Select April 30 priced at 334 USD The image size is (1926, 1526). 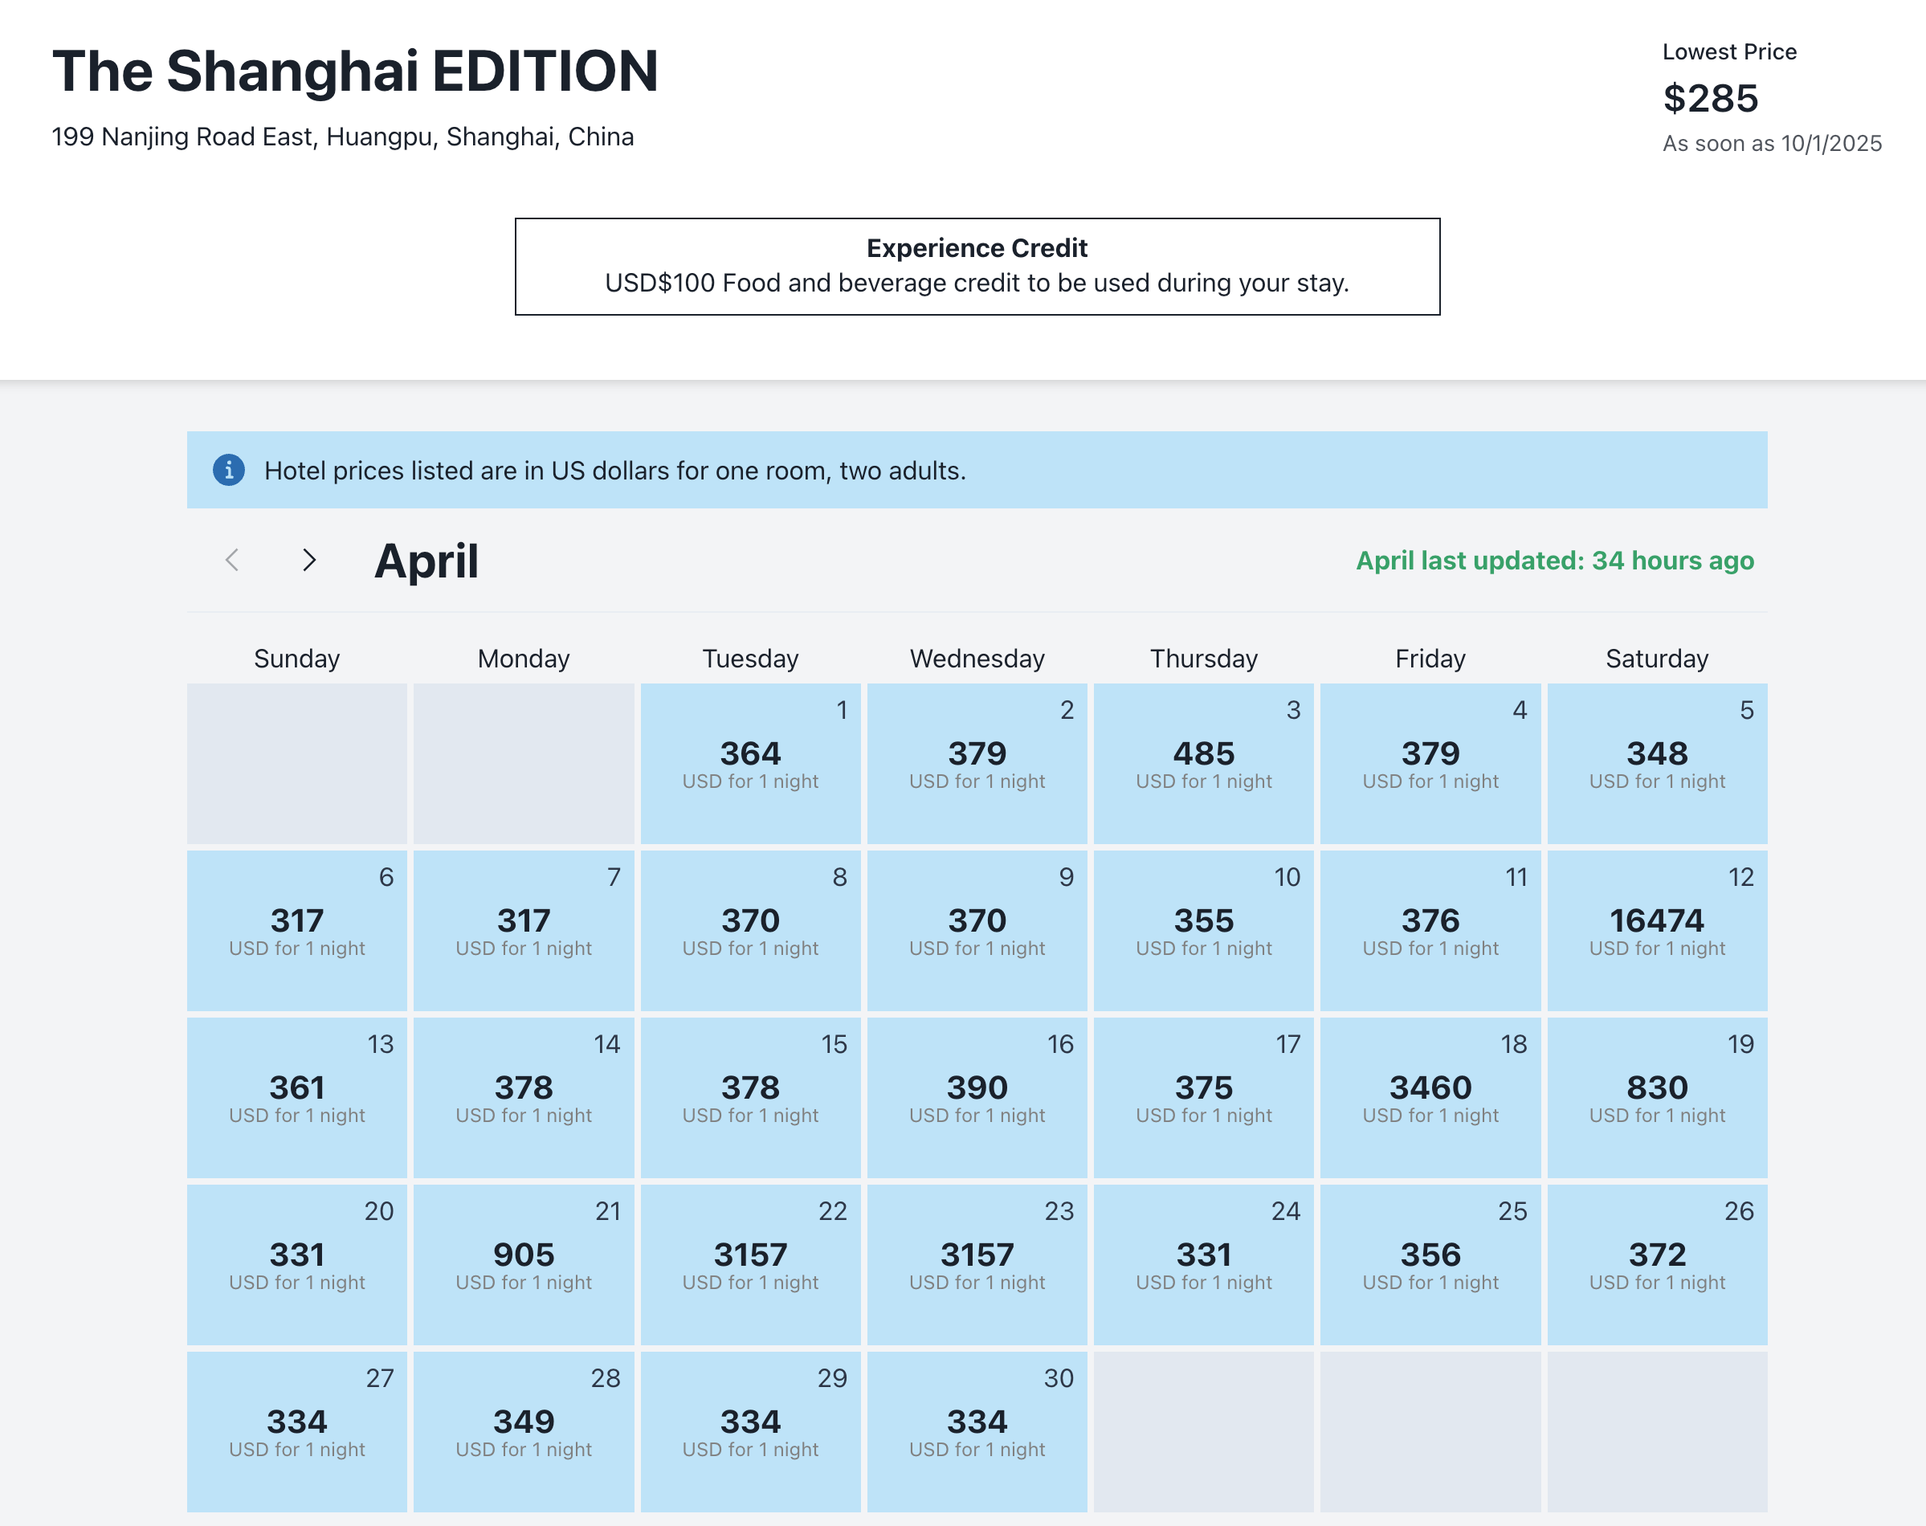(977, 1431)
